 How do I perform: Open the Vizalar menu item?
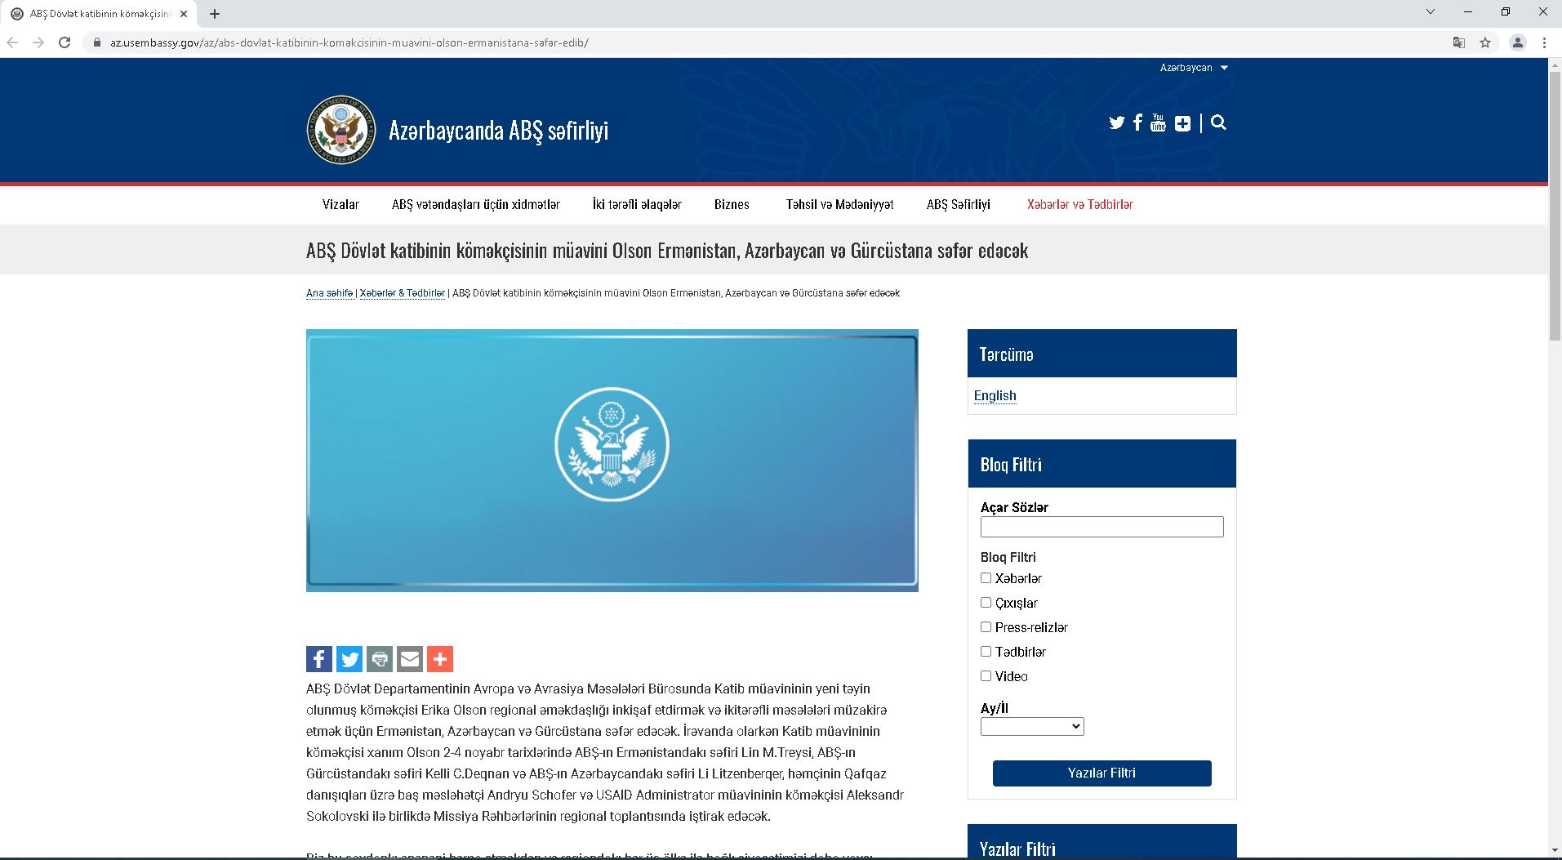tap(340, 204)
